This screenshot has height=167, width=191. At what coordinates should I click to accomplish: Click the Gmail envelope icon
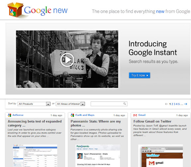[135, 115]
